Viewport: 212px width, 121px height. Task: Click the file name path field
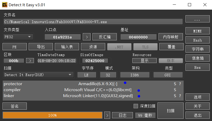point(93,22)
